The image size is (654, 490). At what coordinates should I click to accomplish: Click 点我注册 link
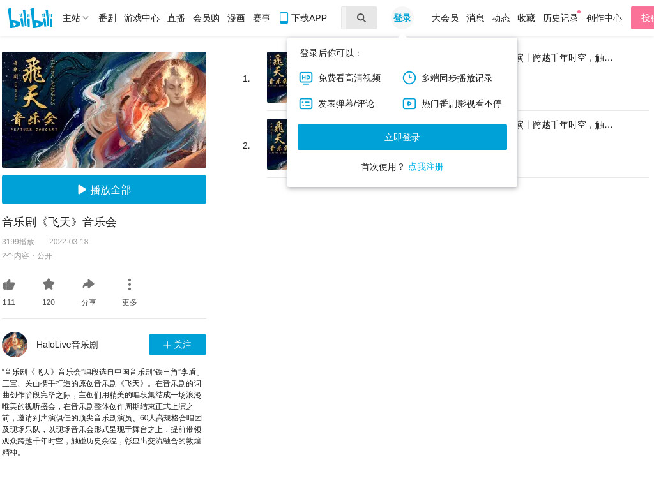(x=425, y=167)
